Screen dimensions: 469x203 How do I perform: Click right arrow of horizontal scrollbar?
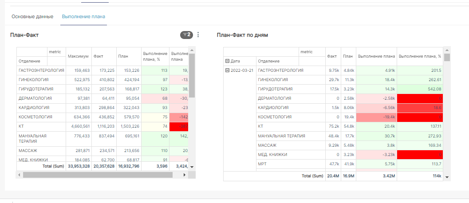coord(185,175)
